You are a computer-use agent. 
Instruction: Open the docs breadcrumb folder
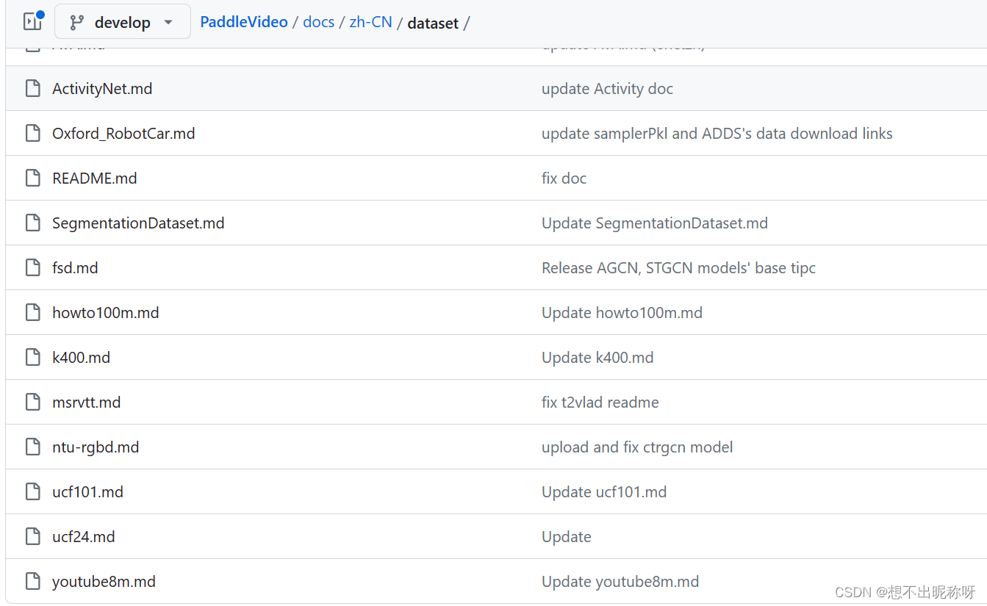click(318, 22)
